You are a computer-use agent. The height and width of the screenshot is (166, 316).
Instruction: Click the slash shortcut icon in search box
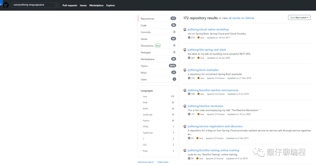(x=56, y=5)
